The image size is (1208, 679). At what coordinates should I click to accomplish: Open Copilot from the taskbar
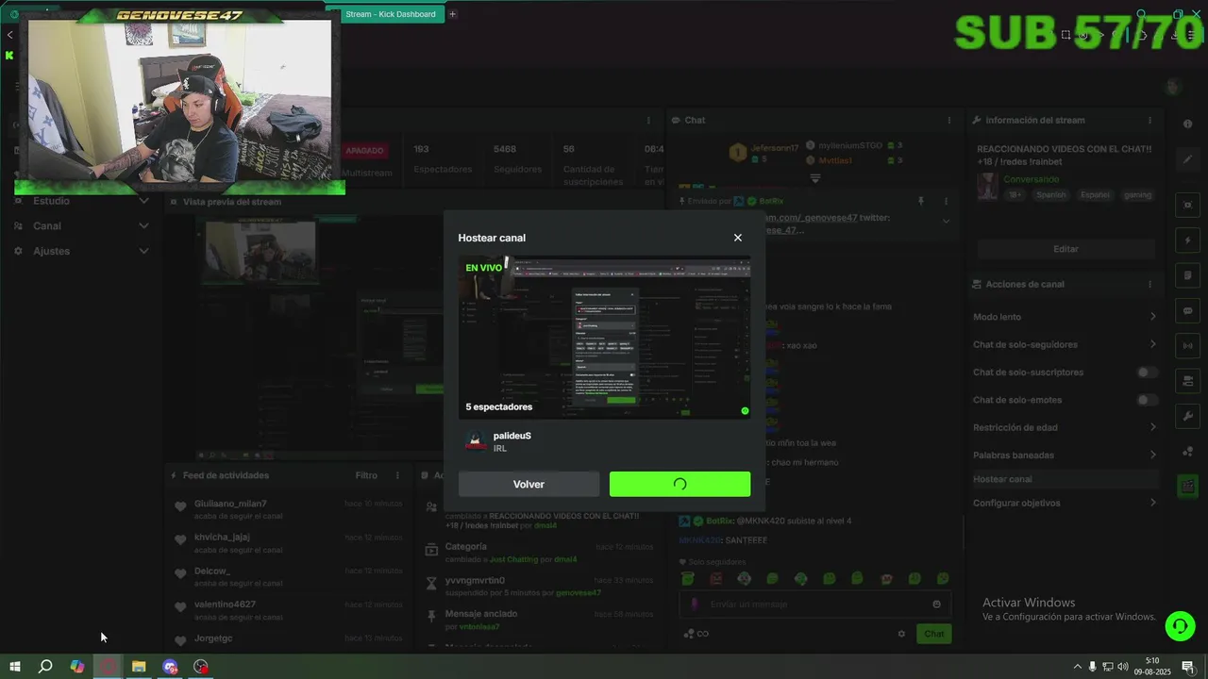77,667
